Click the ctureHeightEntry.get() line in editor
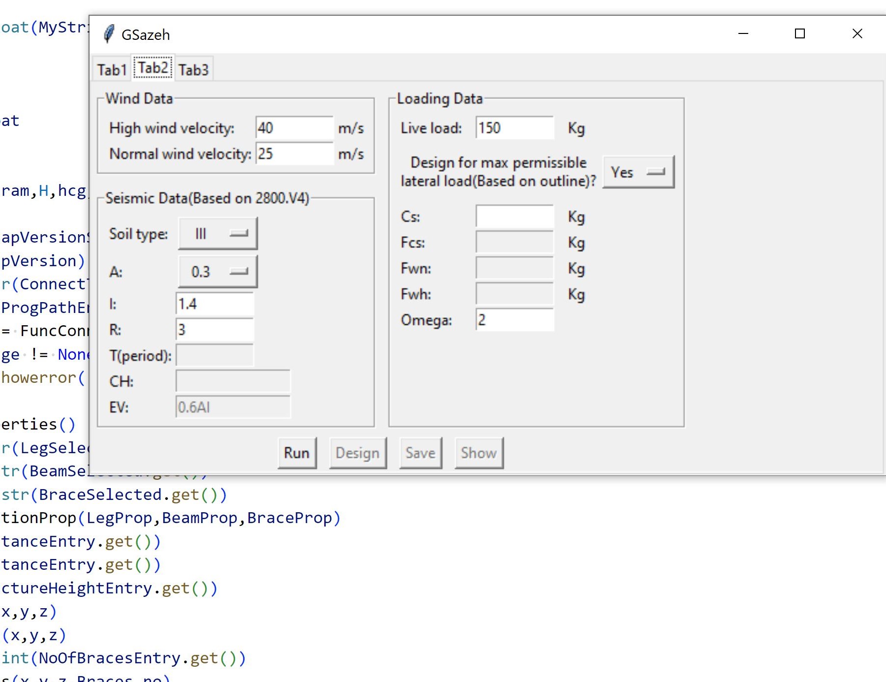 click(x=109, y=588)
